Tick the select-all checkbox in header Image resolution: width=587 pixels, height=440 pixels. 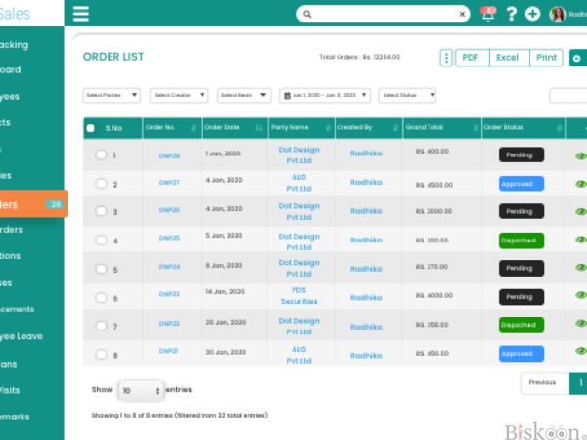pos(91,128)
